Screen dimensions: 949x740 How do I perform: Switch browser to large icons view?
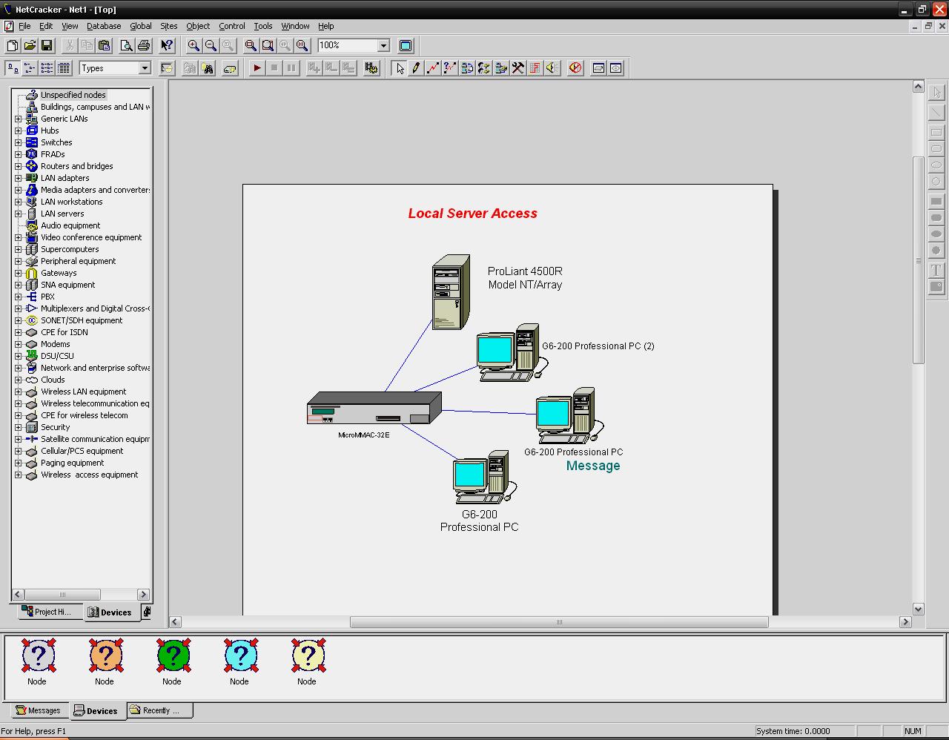pyautogui.click(x=12, y=68)
